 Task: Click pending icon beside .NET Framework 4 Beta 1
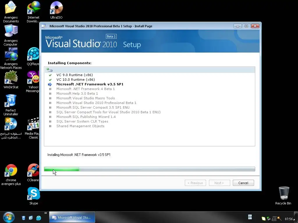(50, 89)
